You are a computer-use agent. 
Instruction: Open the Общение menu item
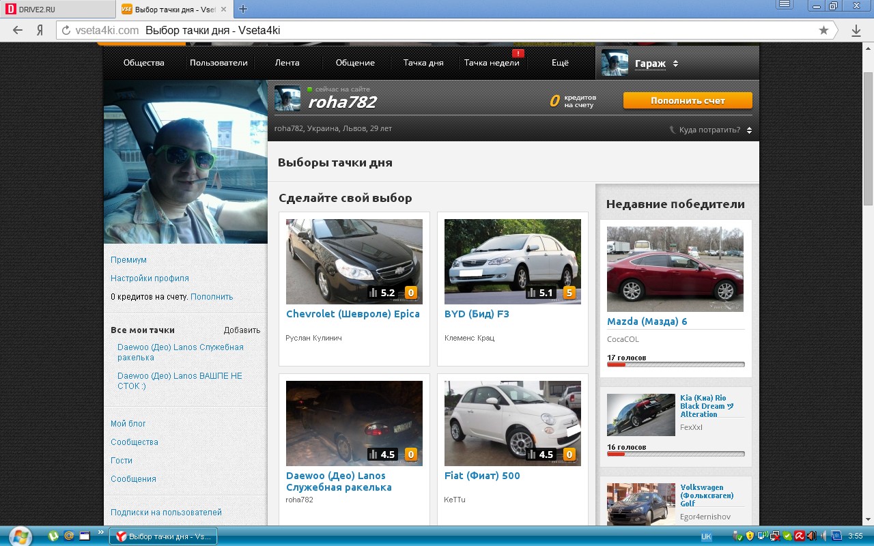coord(355,63)
